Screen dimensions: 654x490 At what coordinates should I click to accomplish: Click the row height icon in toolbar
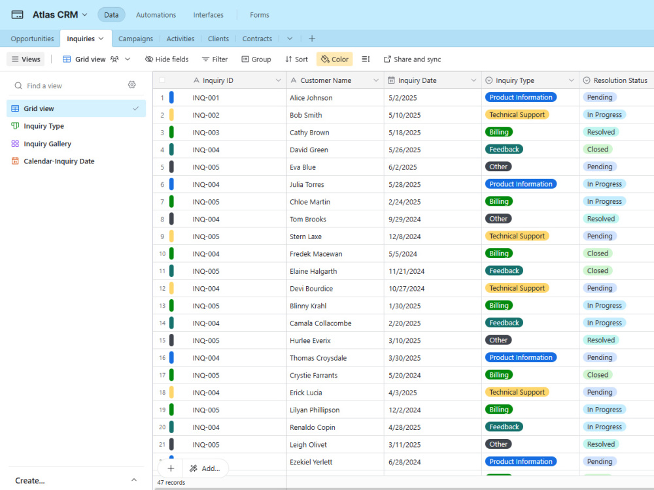[x=366, y=59]
